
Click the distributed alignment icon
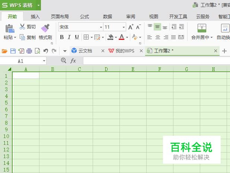181,37
